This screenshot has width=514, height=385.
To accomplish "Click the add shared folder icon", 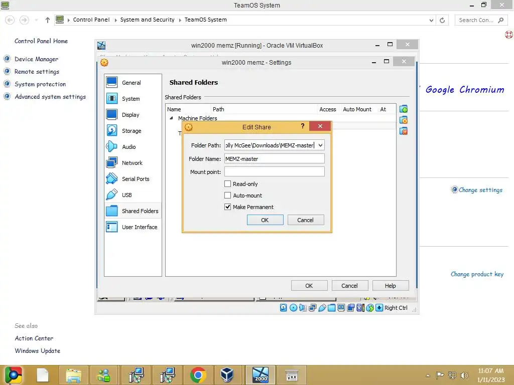I will [404, 109].
